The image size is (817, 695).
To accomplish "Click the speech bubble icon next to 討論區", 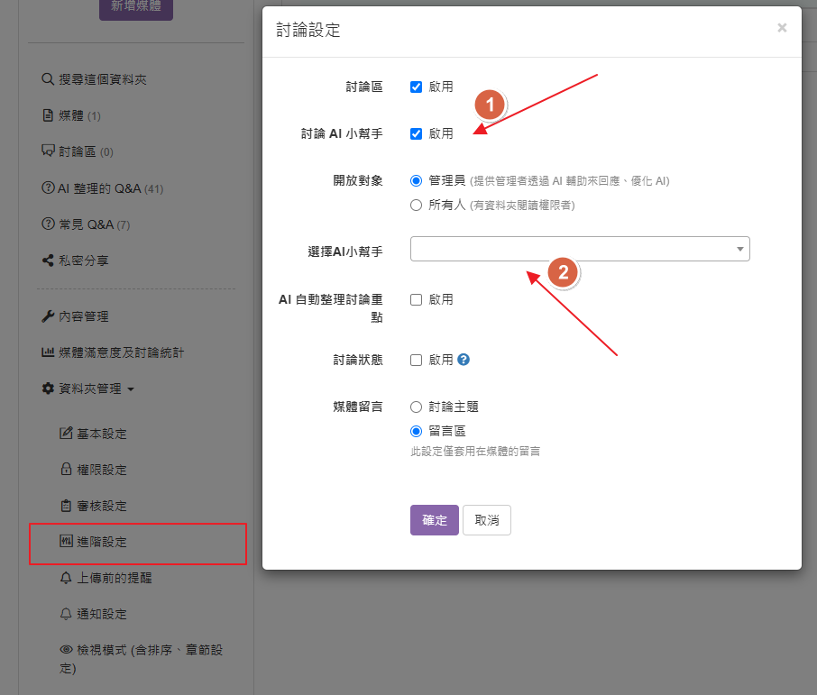I will (x=48, y=151).
